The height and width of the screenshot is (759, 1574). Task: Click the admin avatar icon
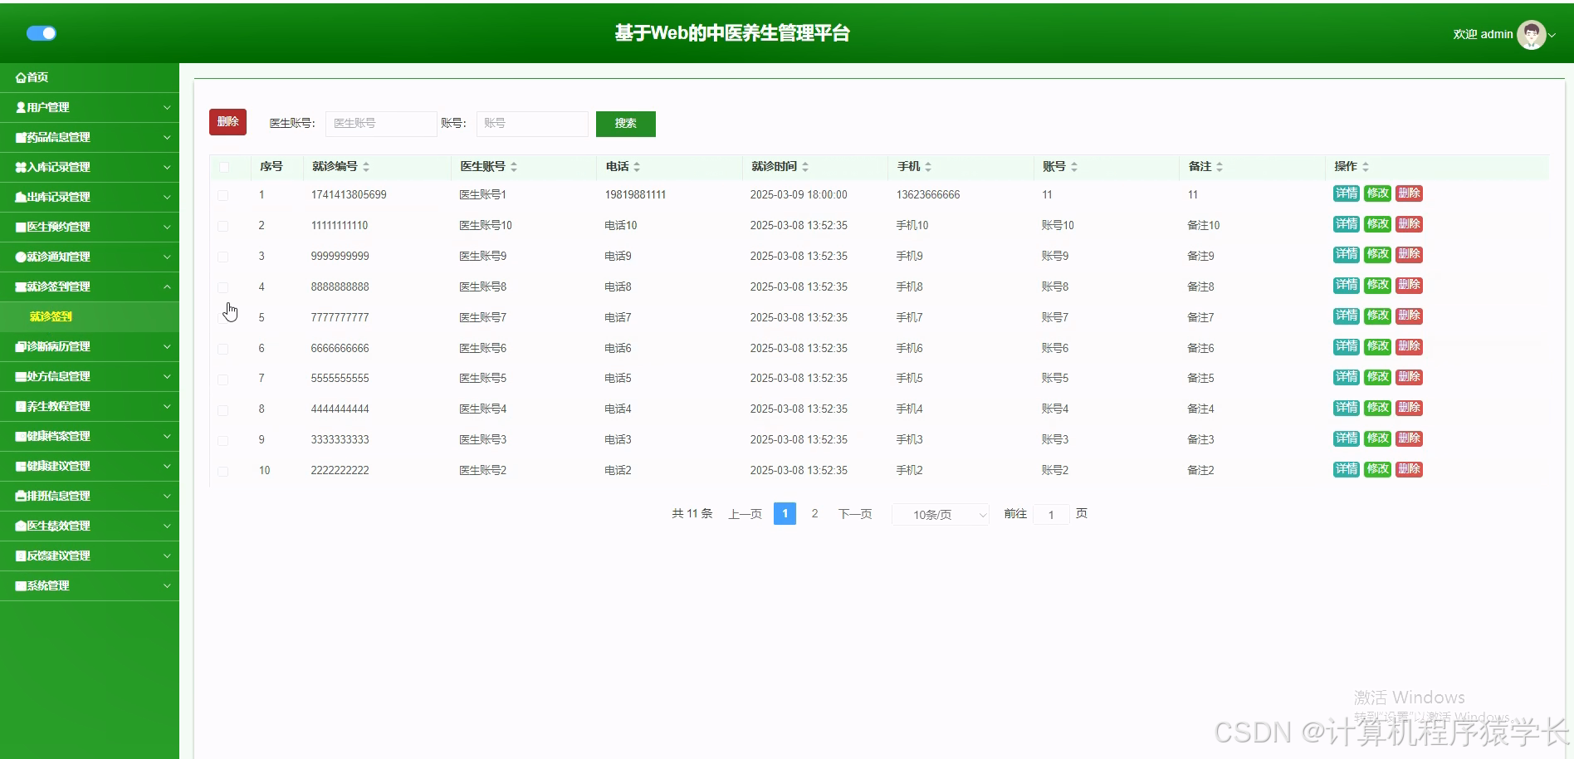(1532, 34)
